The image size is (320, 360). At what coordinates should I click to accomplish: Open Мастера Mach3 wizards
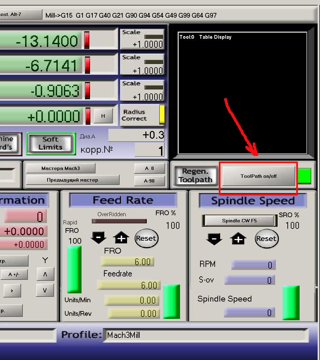[60, 168]
